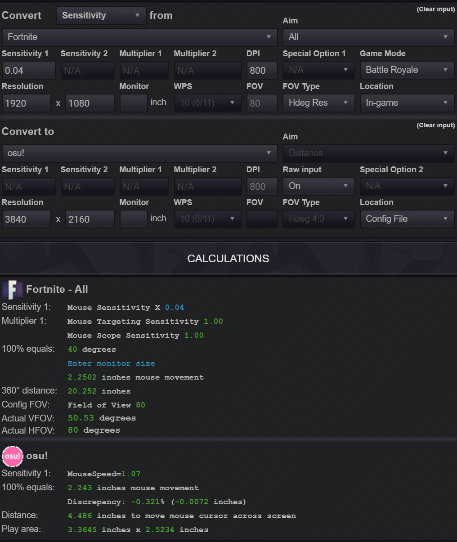Click target resolution height field 2160

[90, 219]
